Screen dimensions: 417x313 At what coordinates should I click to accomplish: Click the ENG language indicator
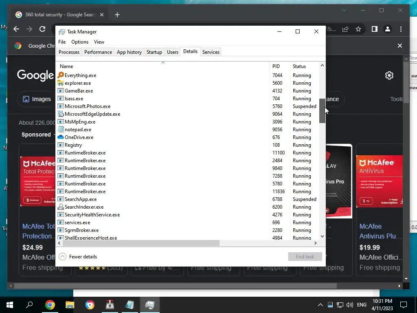(x=362, y=305)
